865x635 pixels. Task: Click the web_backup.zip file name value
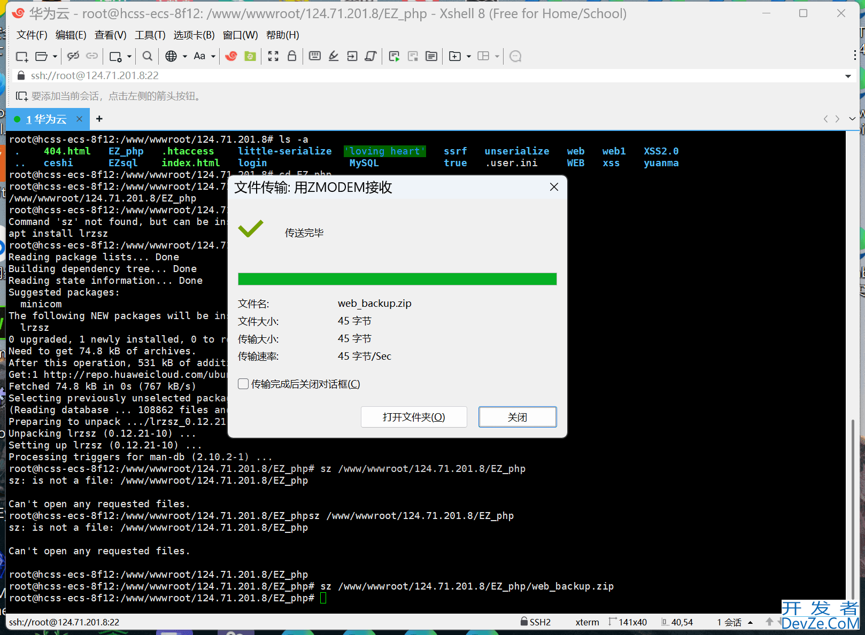click(375, 303)
